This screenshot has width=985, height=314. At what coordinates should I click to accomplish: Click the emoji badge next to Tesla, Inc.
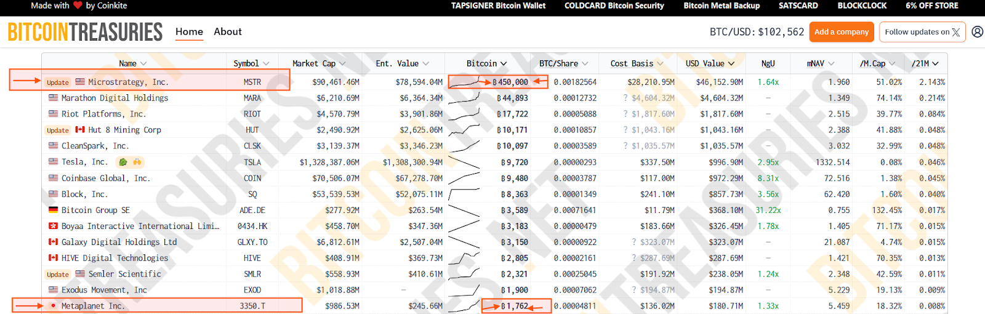coord(130,162)
